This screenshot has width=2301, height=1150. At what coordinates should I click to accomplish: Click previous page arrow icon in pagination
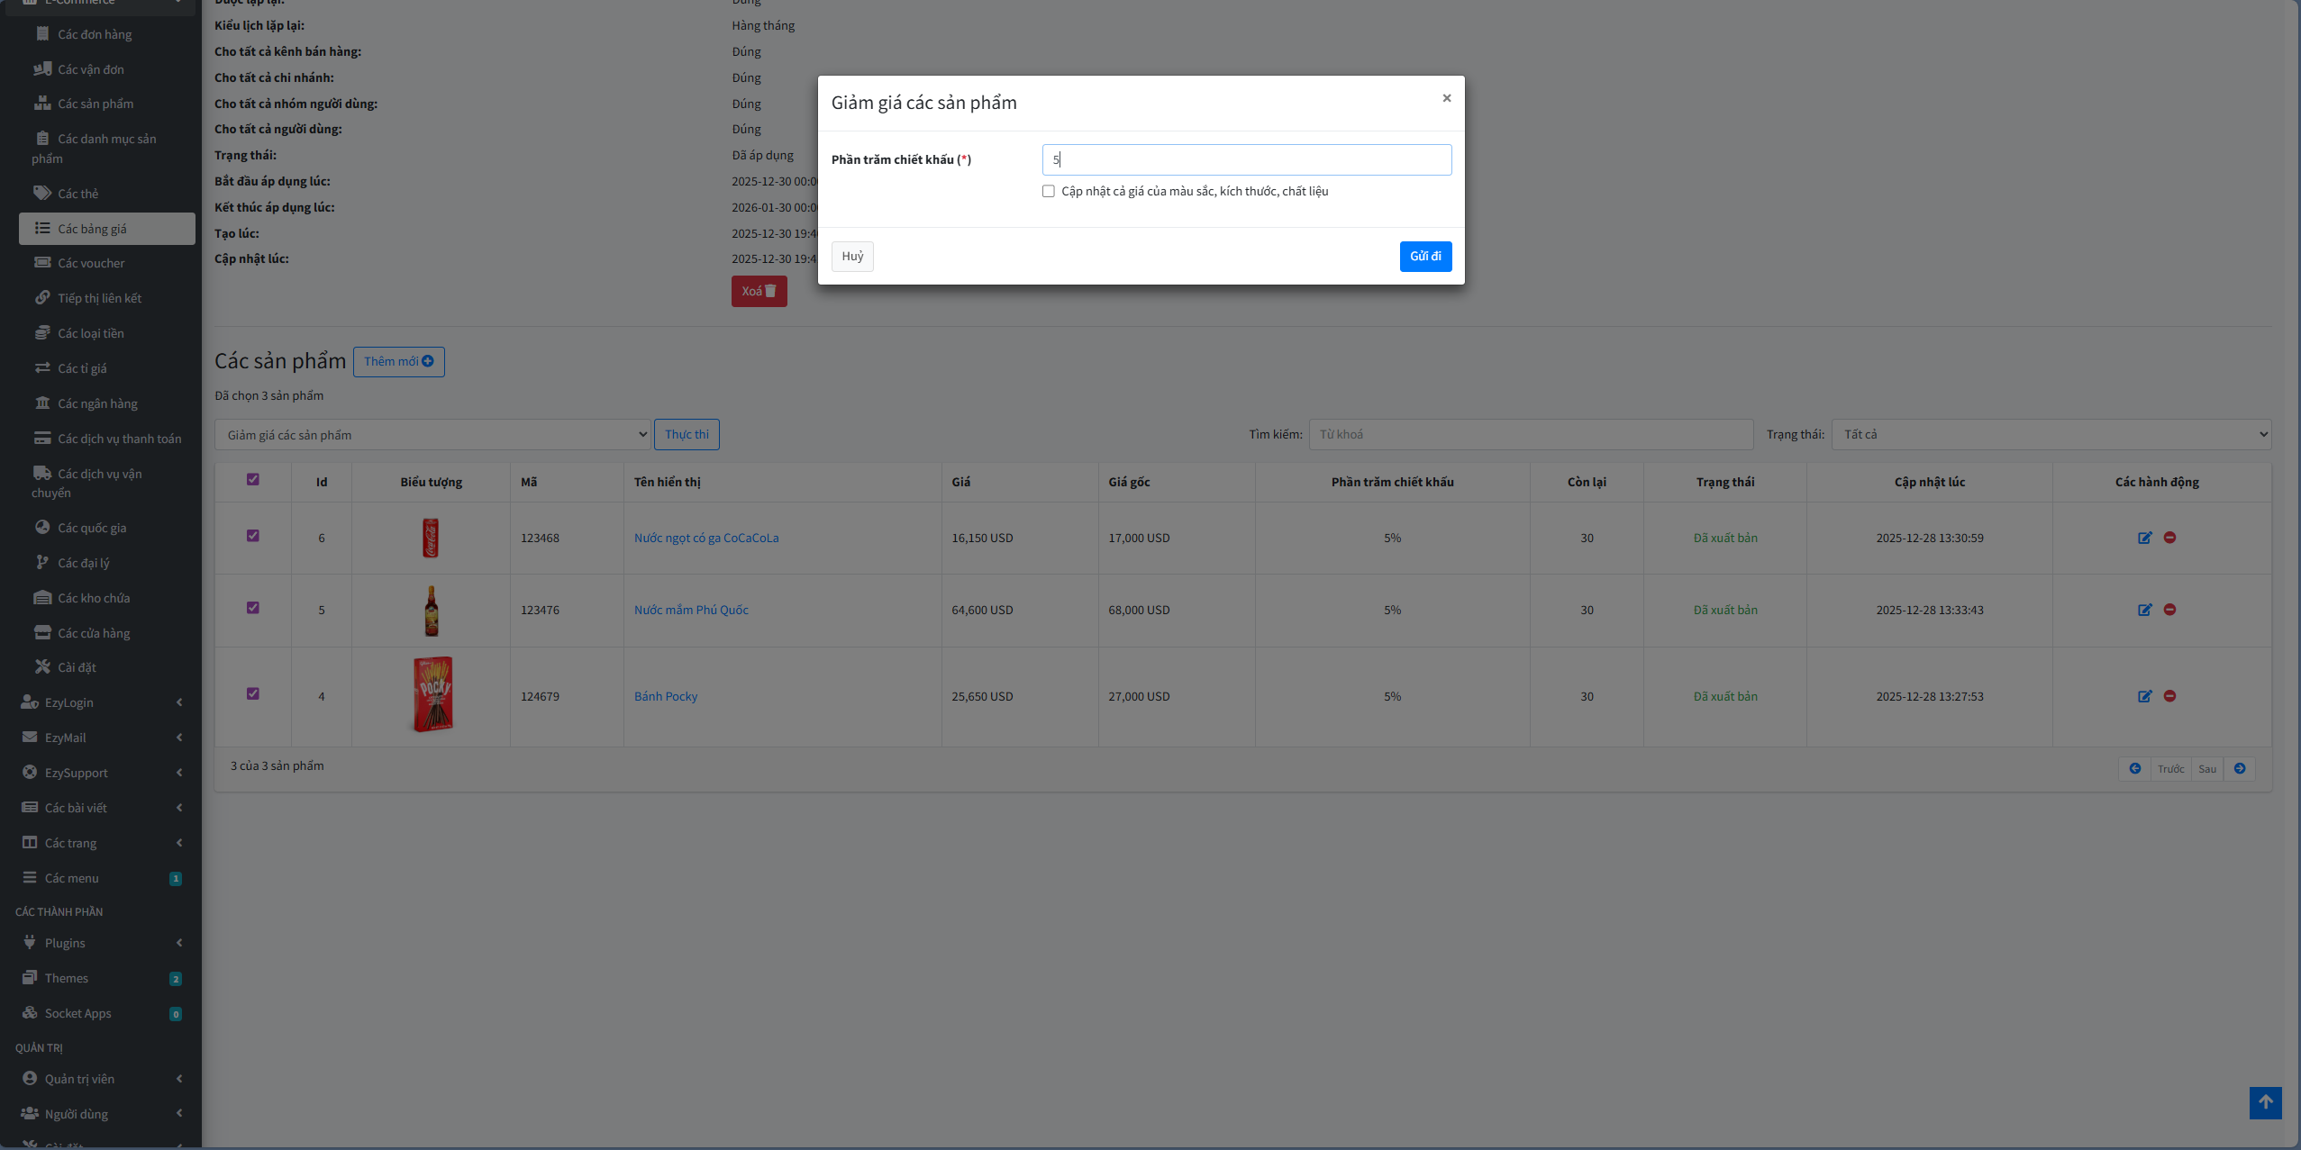tap(2134, 768)
